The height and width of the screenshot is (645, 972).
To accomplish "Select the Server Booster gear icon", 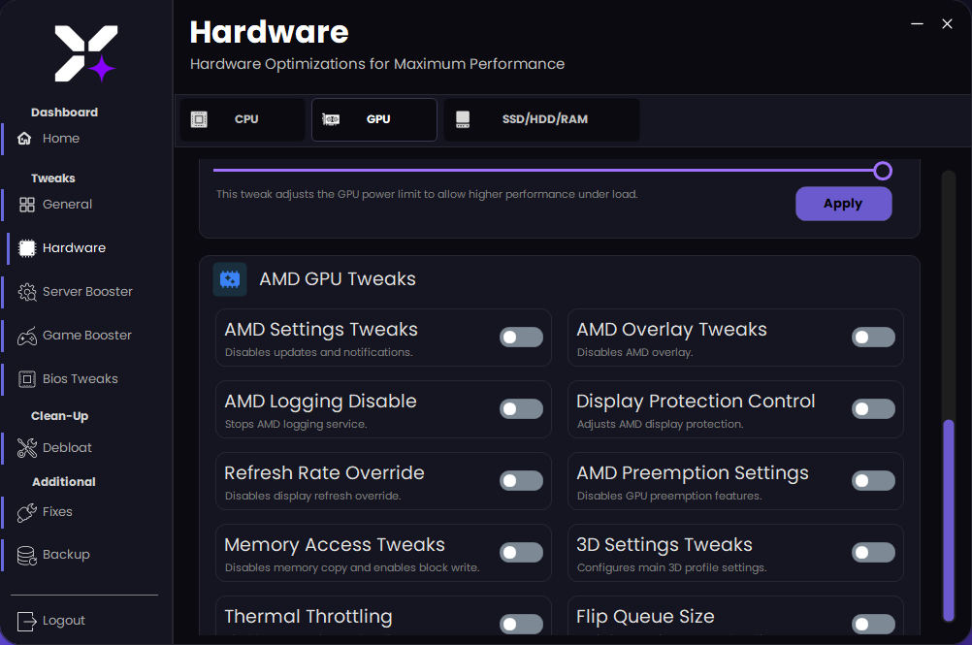I will coord(27,292).
